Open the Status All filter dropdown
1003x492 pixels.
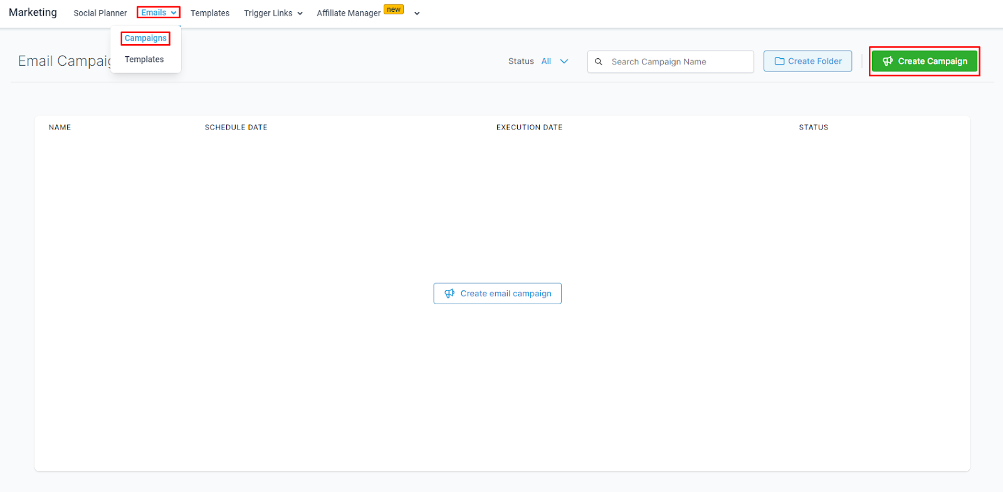tap(555, 61)
